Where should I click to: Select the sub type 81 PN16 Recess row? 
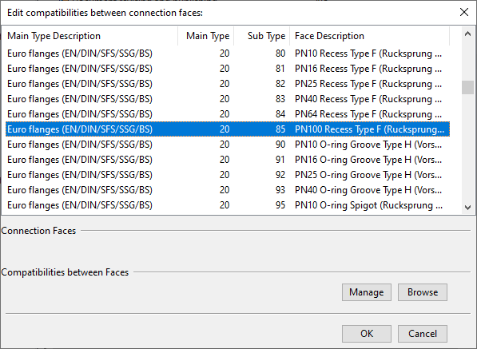(228, 69)
